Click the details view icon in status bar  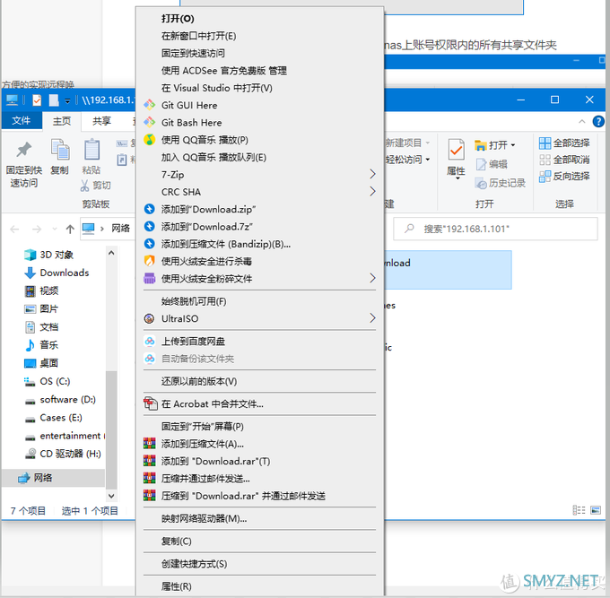[579, 510]
